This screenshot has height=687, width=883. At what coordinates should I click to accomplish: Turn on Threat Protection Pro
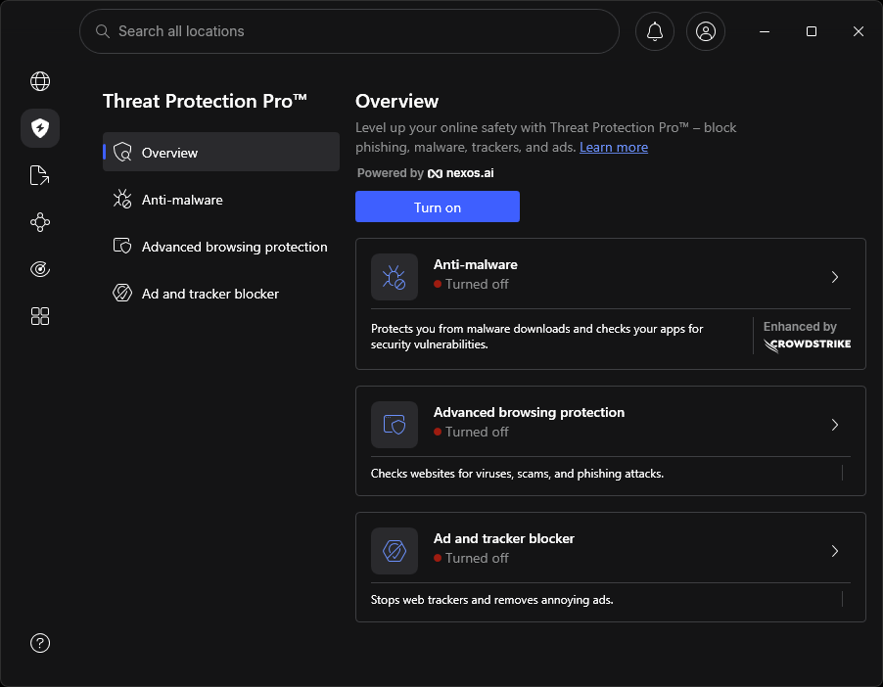[x=437, y=206]
